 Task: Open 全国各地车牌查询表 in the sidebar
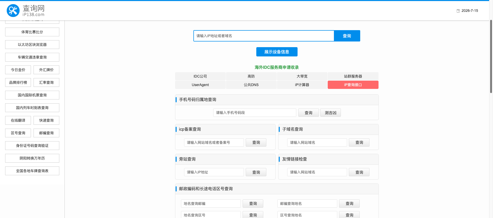point(32,171)
